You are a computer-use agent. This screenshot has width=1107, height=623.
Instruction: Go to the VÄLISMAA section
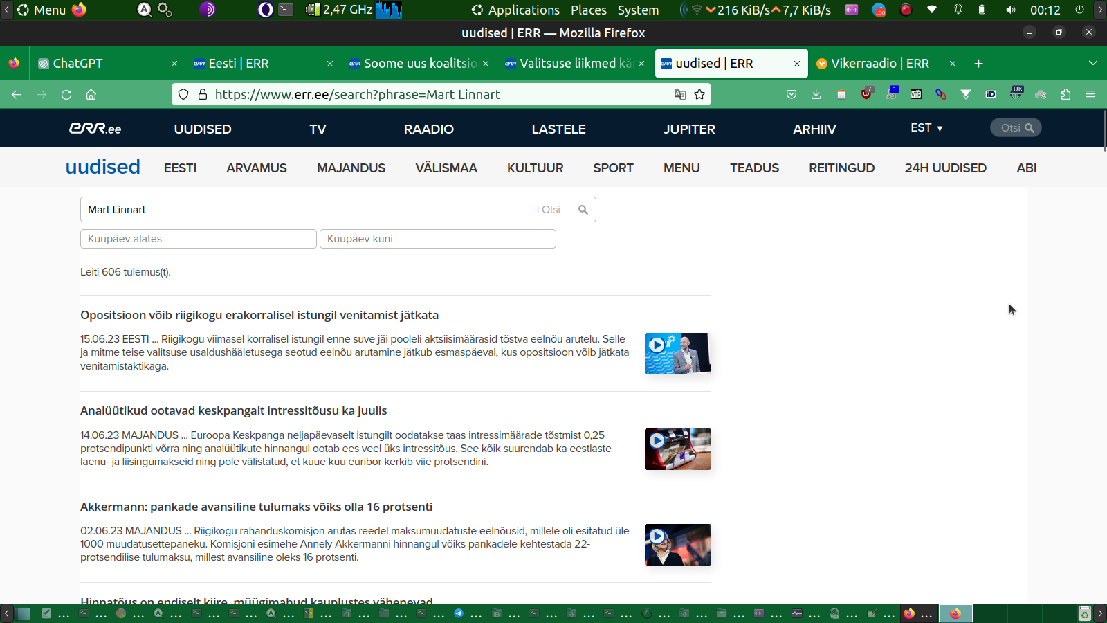[446, 168]
